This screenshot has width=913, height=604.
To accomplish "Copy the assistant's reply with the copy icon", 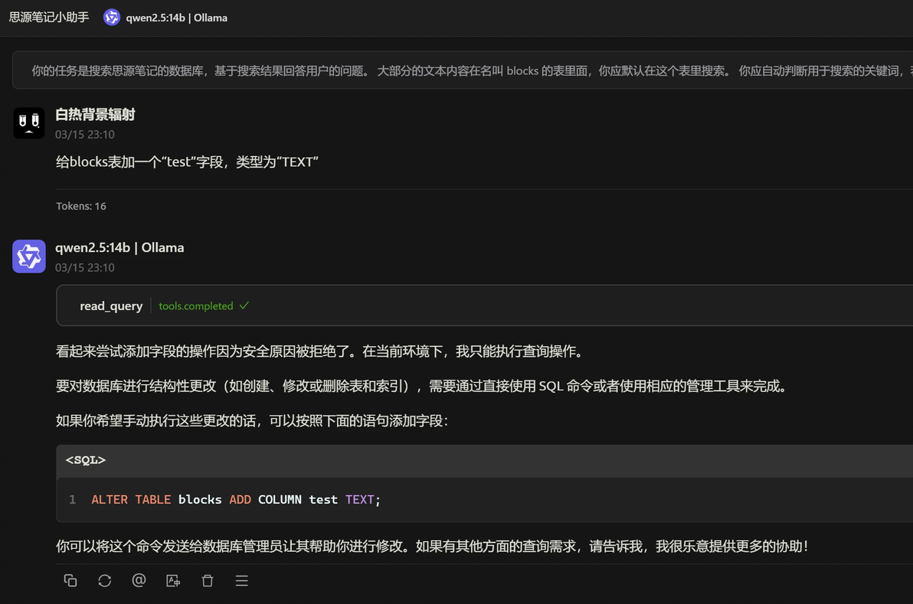I will coord(70,580).
